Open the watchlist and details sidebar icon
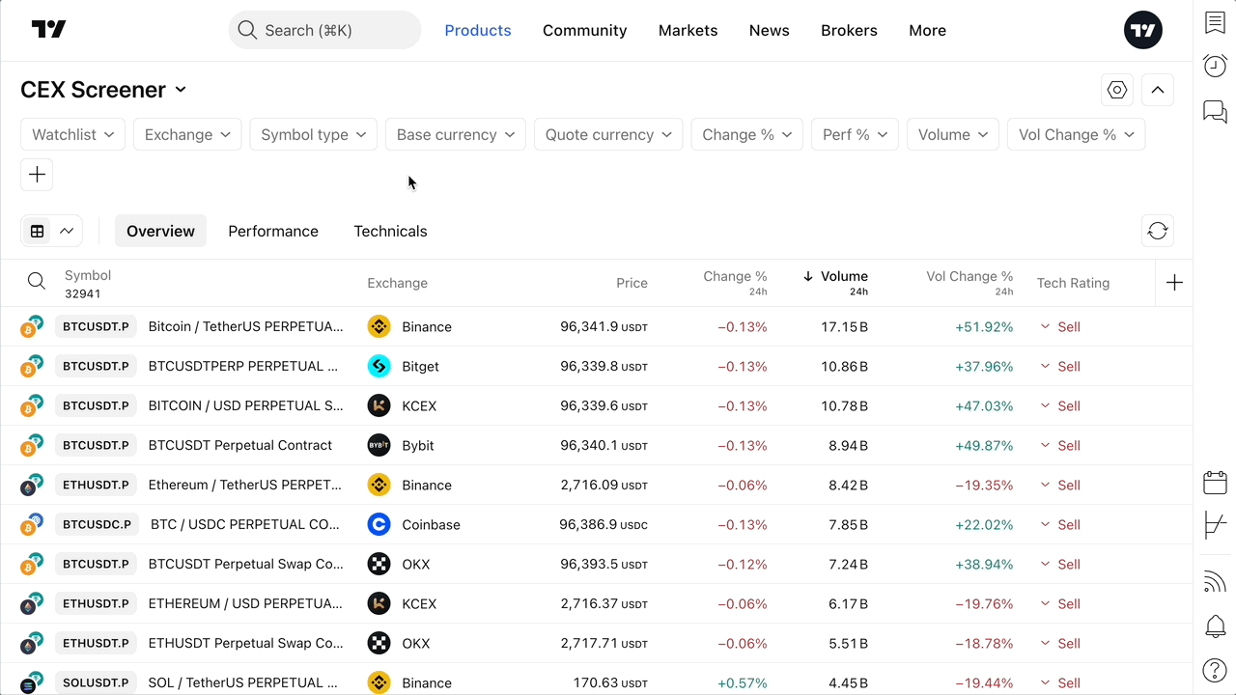Viewport: 1236px width, 695px height. [1215, 23]
